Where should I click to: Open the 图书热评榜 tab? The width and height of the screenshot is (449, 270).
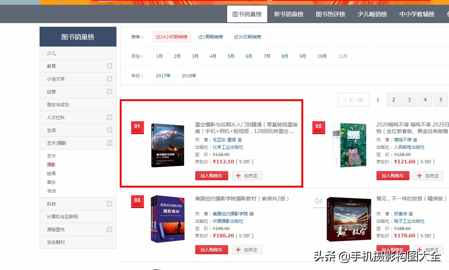pyautogui.click(x=330, y=14)
